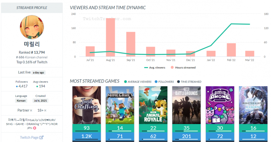Click the 201 followers value for Battlegrounds

[x=187, y=136]
